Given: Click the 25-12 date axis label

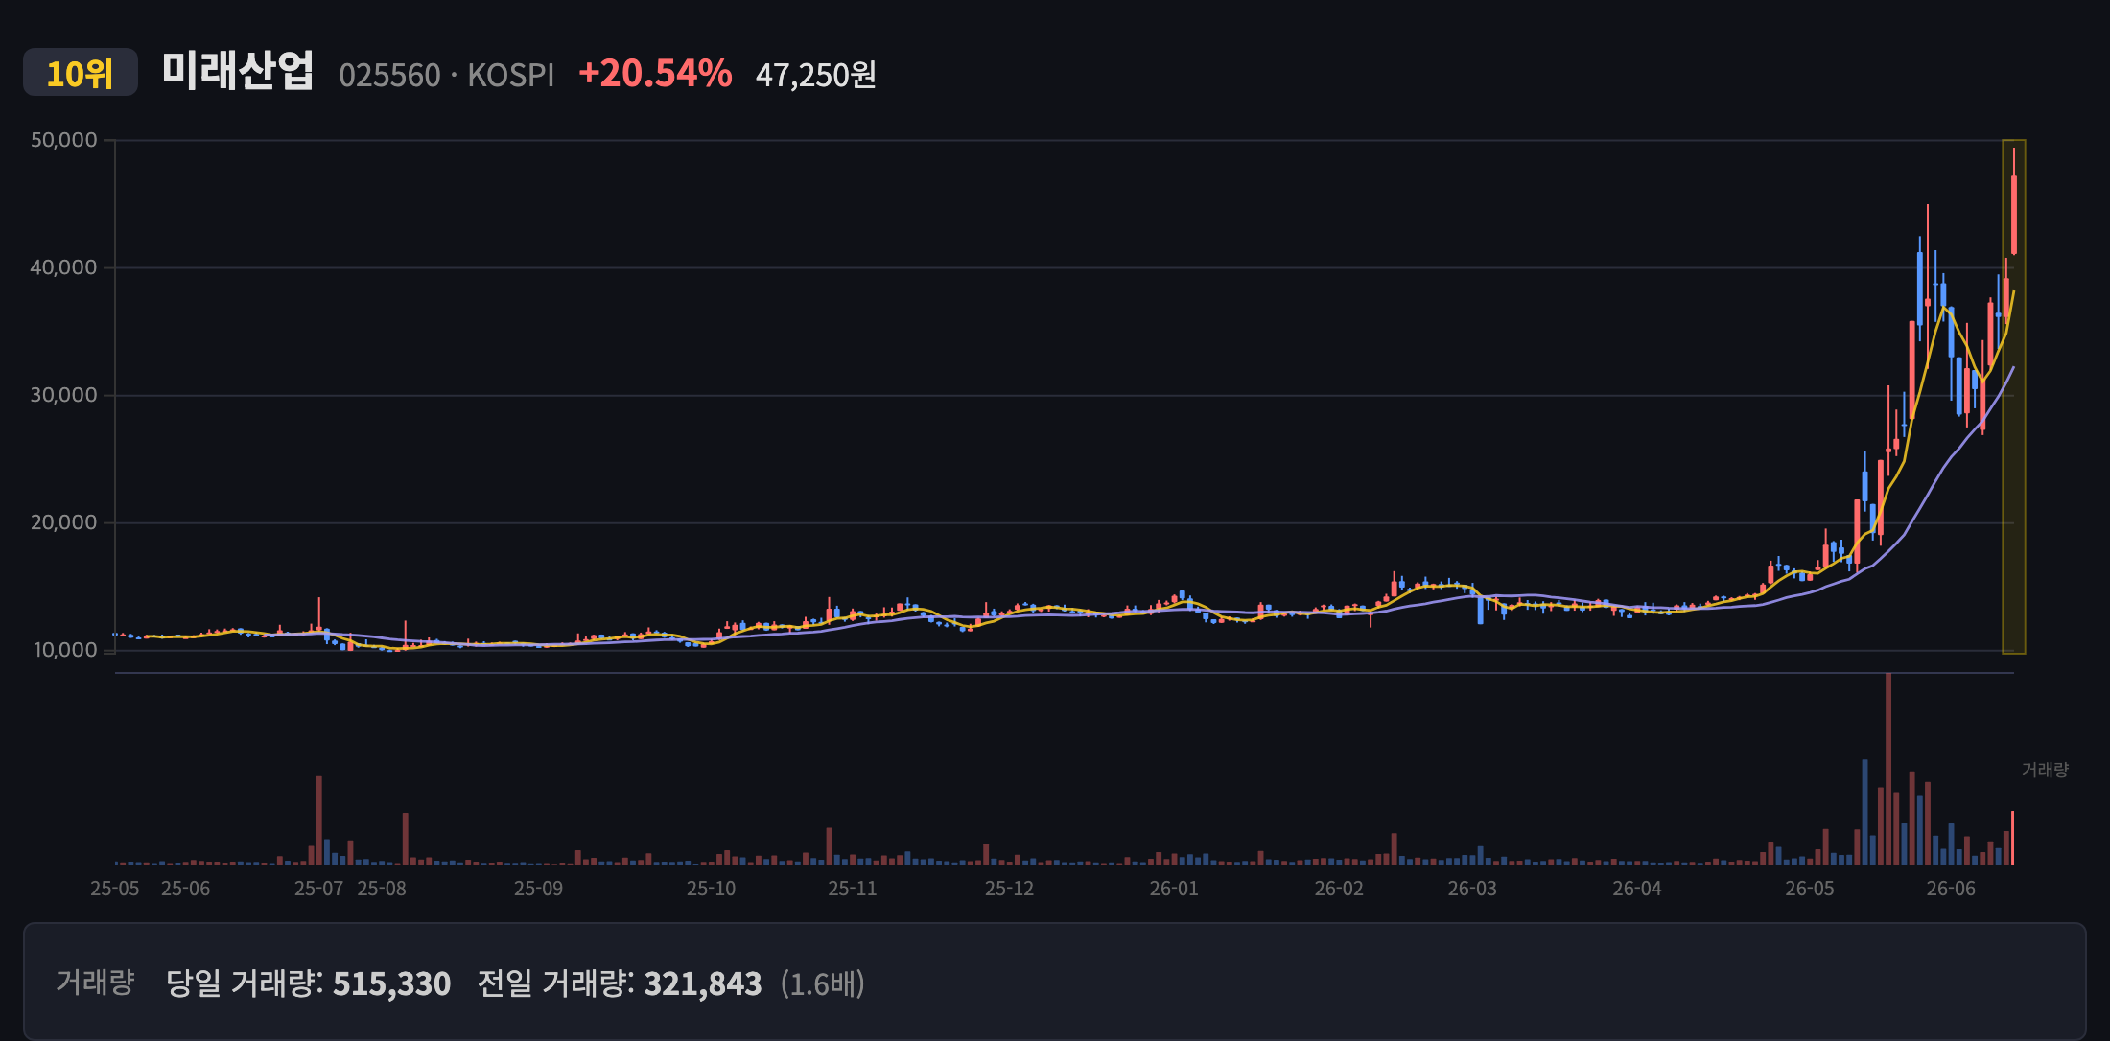Looking at the screenshot, I should 1010,889.
